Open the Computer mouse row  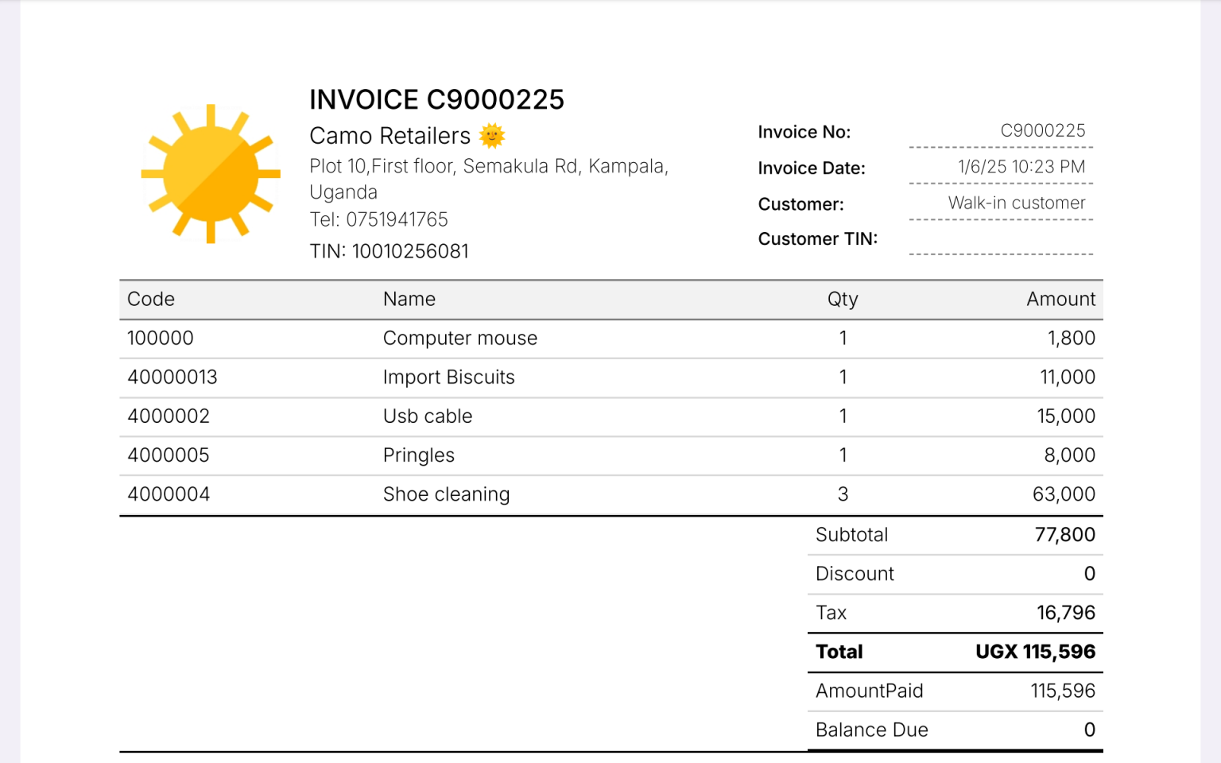460,338
